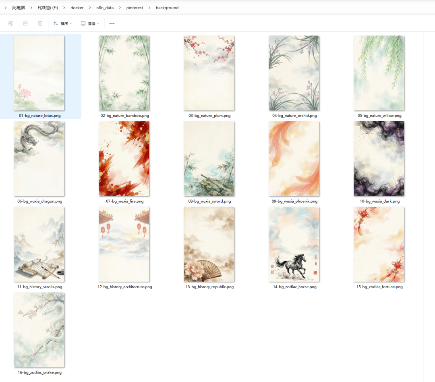Click the Rename icon in toolbar
This screenshot has width=435, height=382.
coord(11,23)
